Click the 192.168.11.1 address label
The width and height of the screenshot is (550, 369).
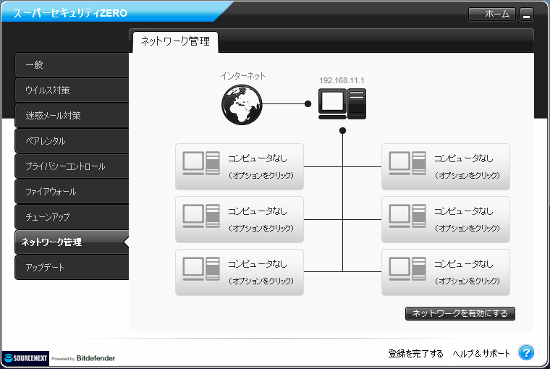[342, 80]
